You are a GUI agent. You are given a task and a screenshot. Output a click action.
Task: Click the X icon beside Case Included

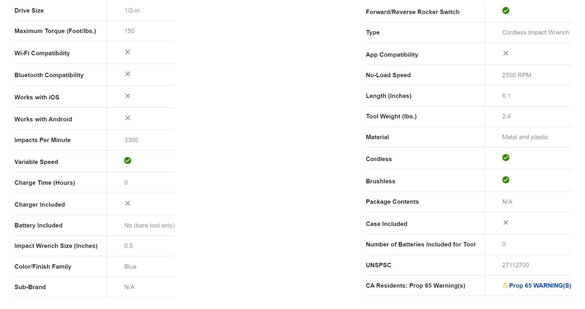(x=506, y=223)
